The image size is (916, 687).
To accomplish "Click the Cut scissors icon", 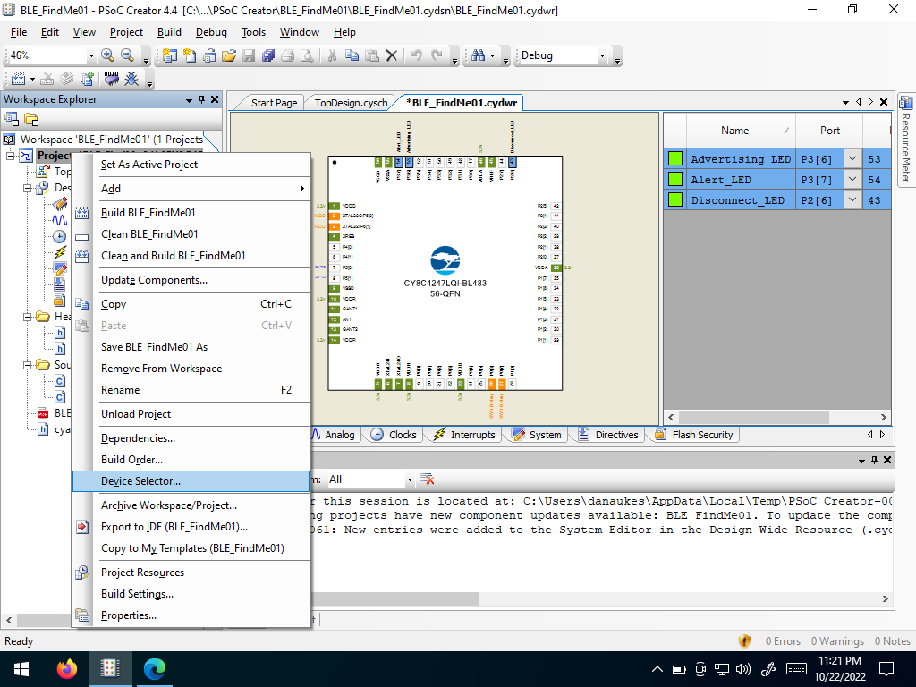I will [x=332, y=55].
